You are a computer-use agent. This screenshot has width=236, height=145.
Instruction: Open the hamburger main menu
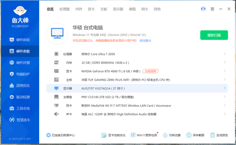pyautogui.click(x=212, y=9)
